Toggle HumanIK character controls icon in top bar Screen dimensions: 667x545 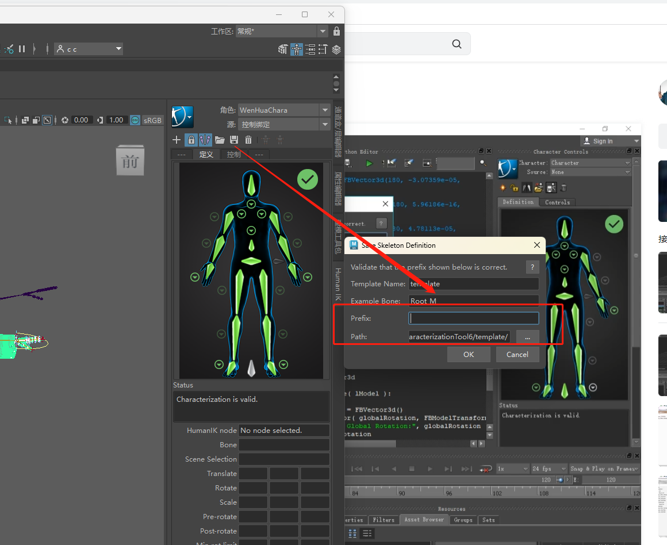coord(297,49)
